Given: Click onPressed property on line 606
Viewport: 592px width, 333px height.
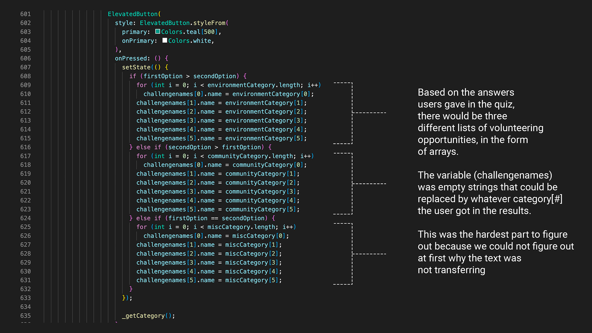Looking at the screenshot, I should 131,58.
